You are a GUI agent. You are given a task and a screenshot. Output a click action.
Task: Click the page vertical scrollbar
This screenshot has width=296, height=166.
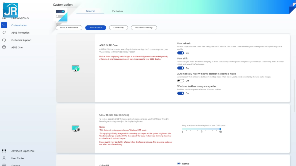coord(294,96)
